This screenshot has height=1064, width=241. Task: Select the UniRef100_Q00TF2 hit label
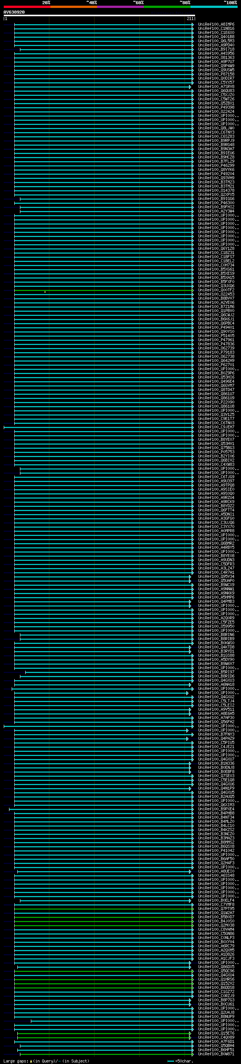[216, 290]
